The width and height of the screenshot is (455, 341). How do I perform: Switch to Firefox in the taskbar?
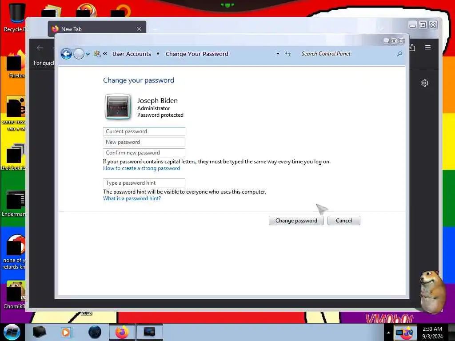click(122, 332)
